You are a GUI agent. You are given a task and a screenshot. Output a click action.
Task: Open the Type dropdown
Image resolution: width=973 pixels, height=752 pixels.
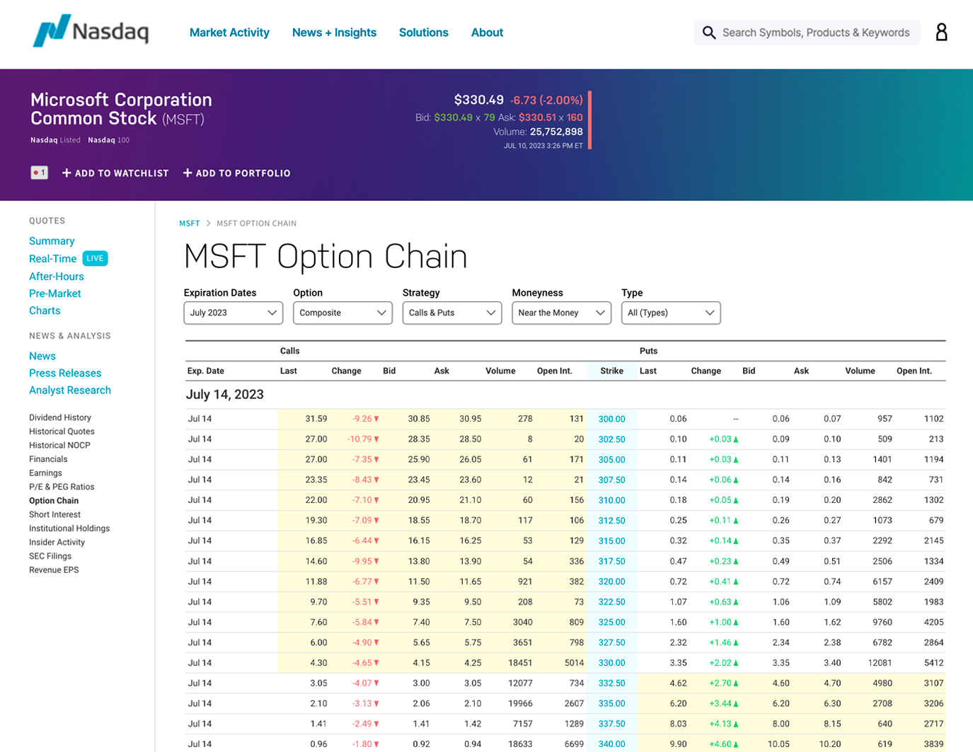pyautogui.click(x=670, y=313)
